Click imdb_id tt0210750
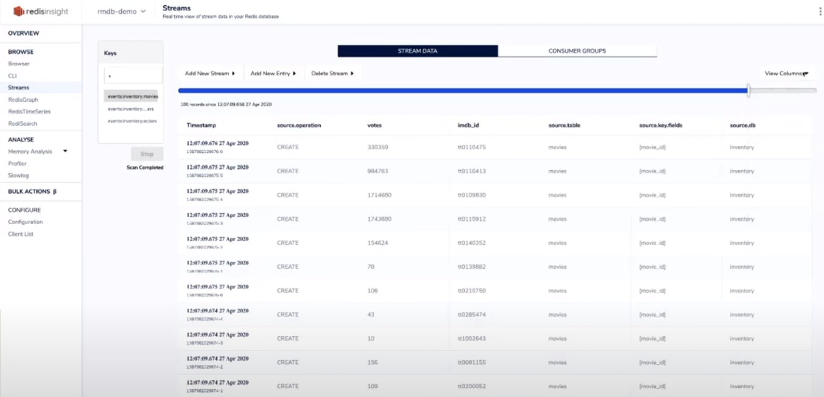 click(x=472, y=291)
